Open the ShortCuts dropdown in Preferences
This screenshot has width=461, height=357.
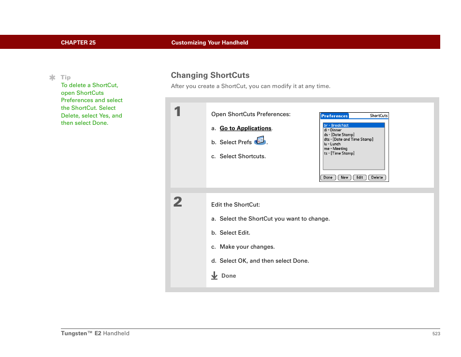click(x=379, y=116)
